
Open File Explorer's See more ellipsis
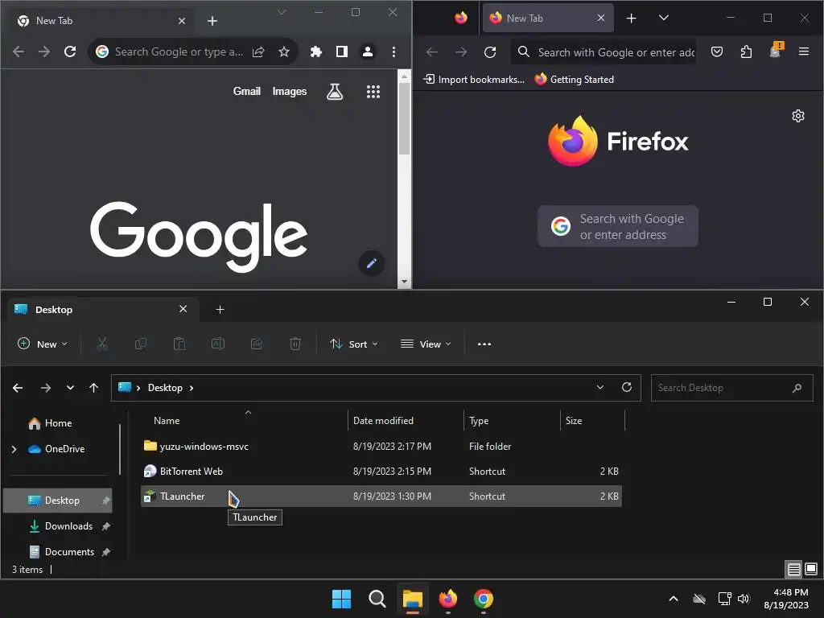click(484, 344)
